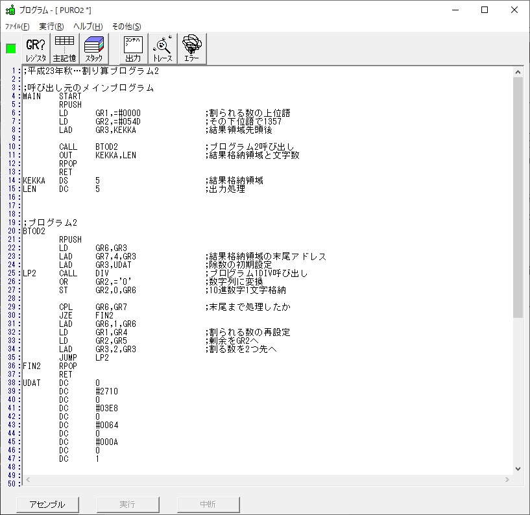The image size is (530, 515).
Task: Click the '#0064' constant
Action: pos(107,425)
